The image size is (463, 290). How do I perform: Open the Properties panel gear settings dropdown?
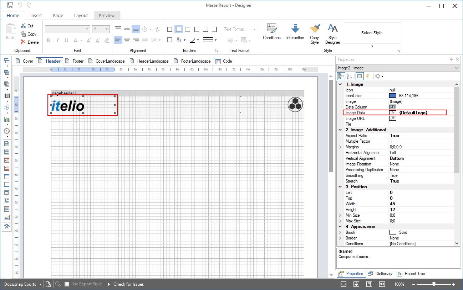379,76
